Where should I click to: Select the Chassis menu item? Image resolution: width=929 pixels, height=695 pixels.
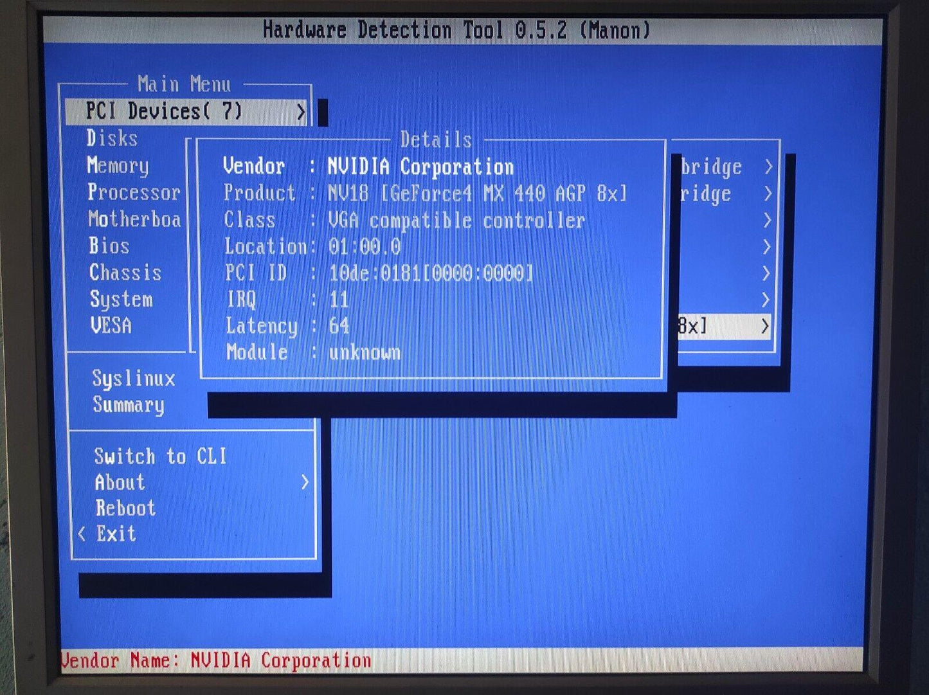(x=125, y=273)
